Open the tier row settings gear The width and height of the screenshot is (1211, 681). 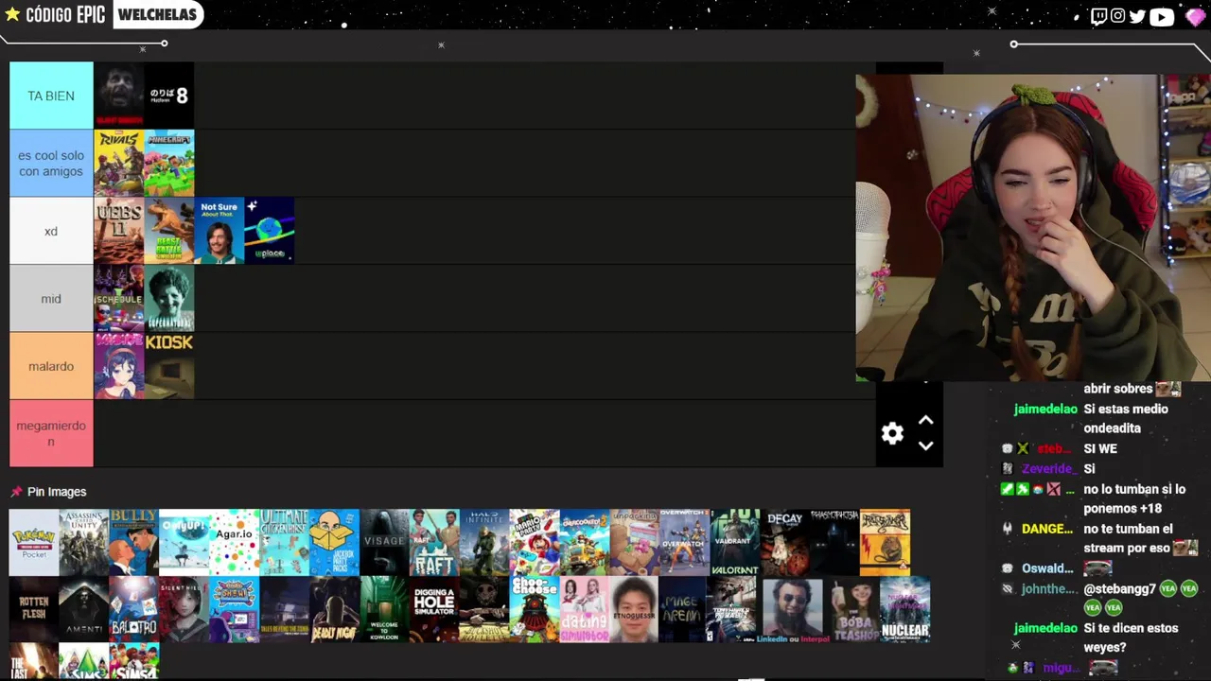pyautogui.click(x=892, y=433)
